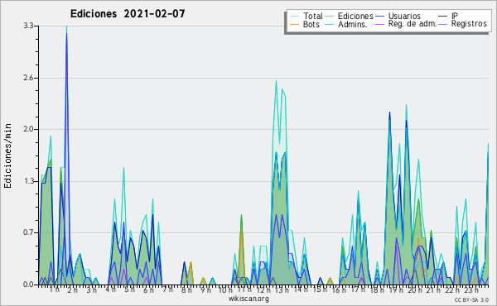Click the Usuarios blue legend line

coord(379,17)
